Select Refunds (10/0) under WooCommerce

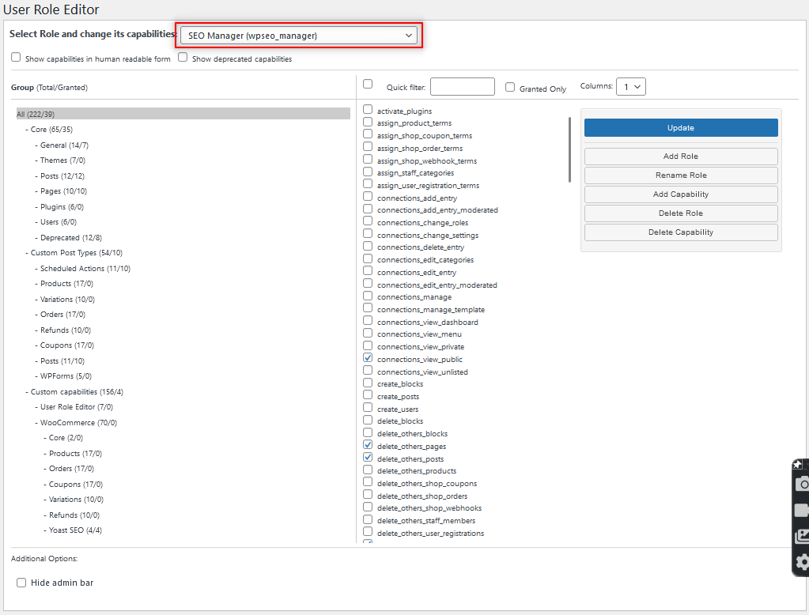point(74,515)
